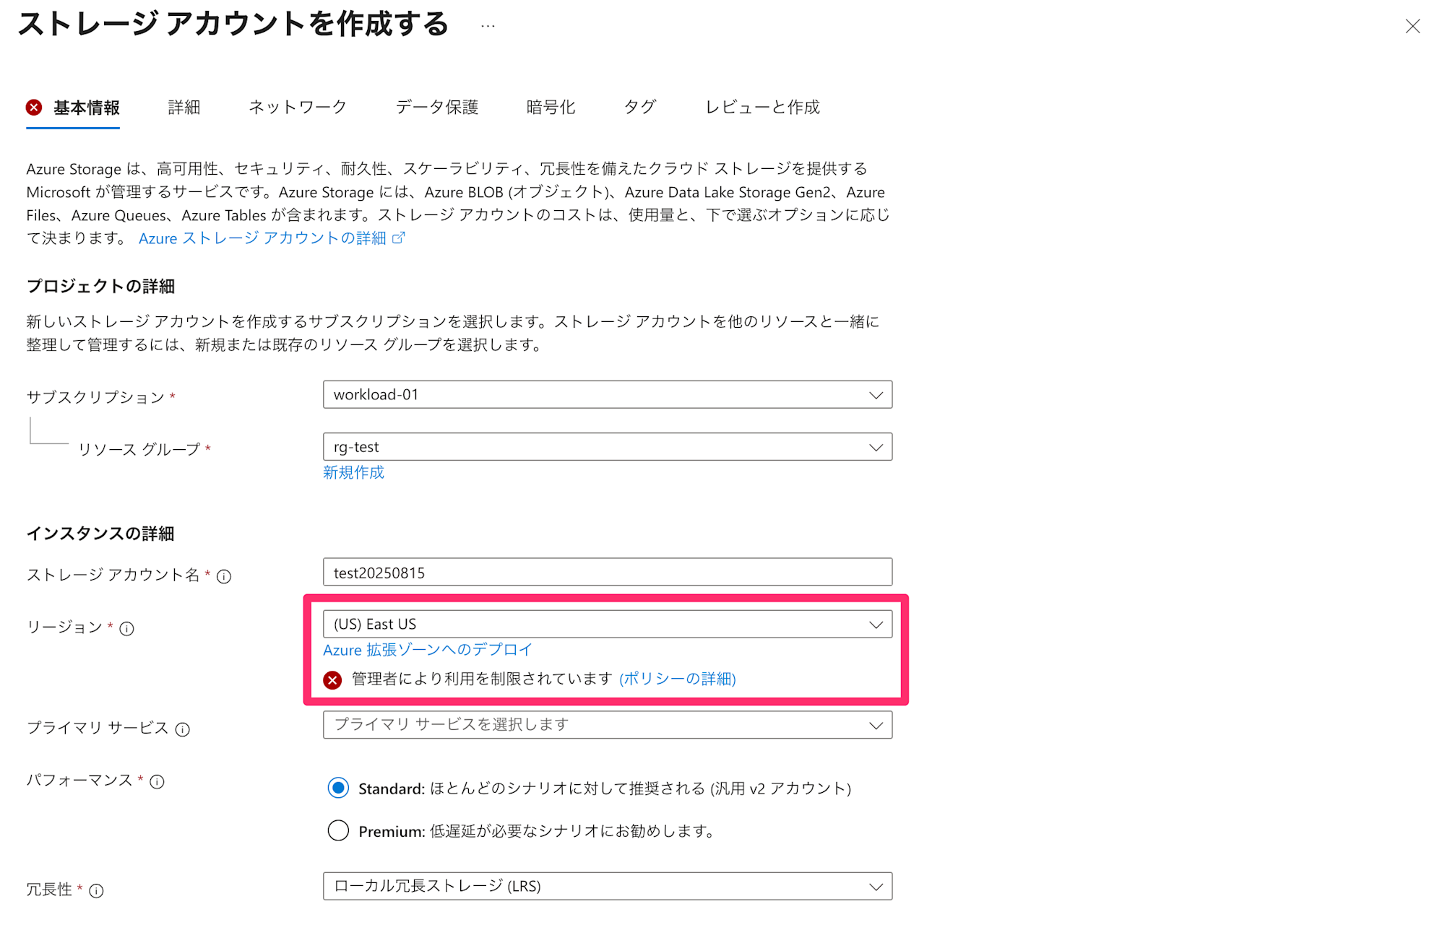Switch to the 暗号化 tab
The width and height of the screenshot is (1445, 930).
coord(551,108)
